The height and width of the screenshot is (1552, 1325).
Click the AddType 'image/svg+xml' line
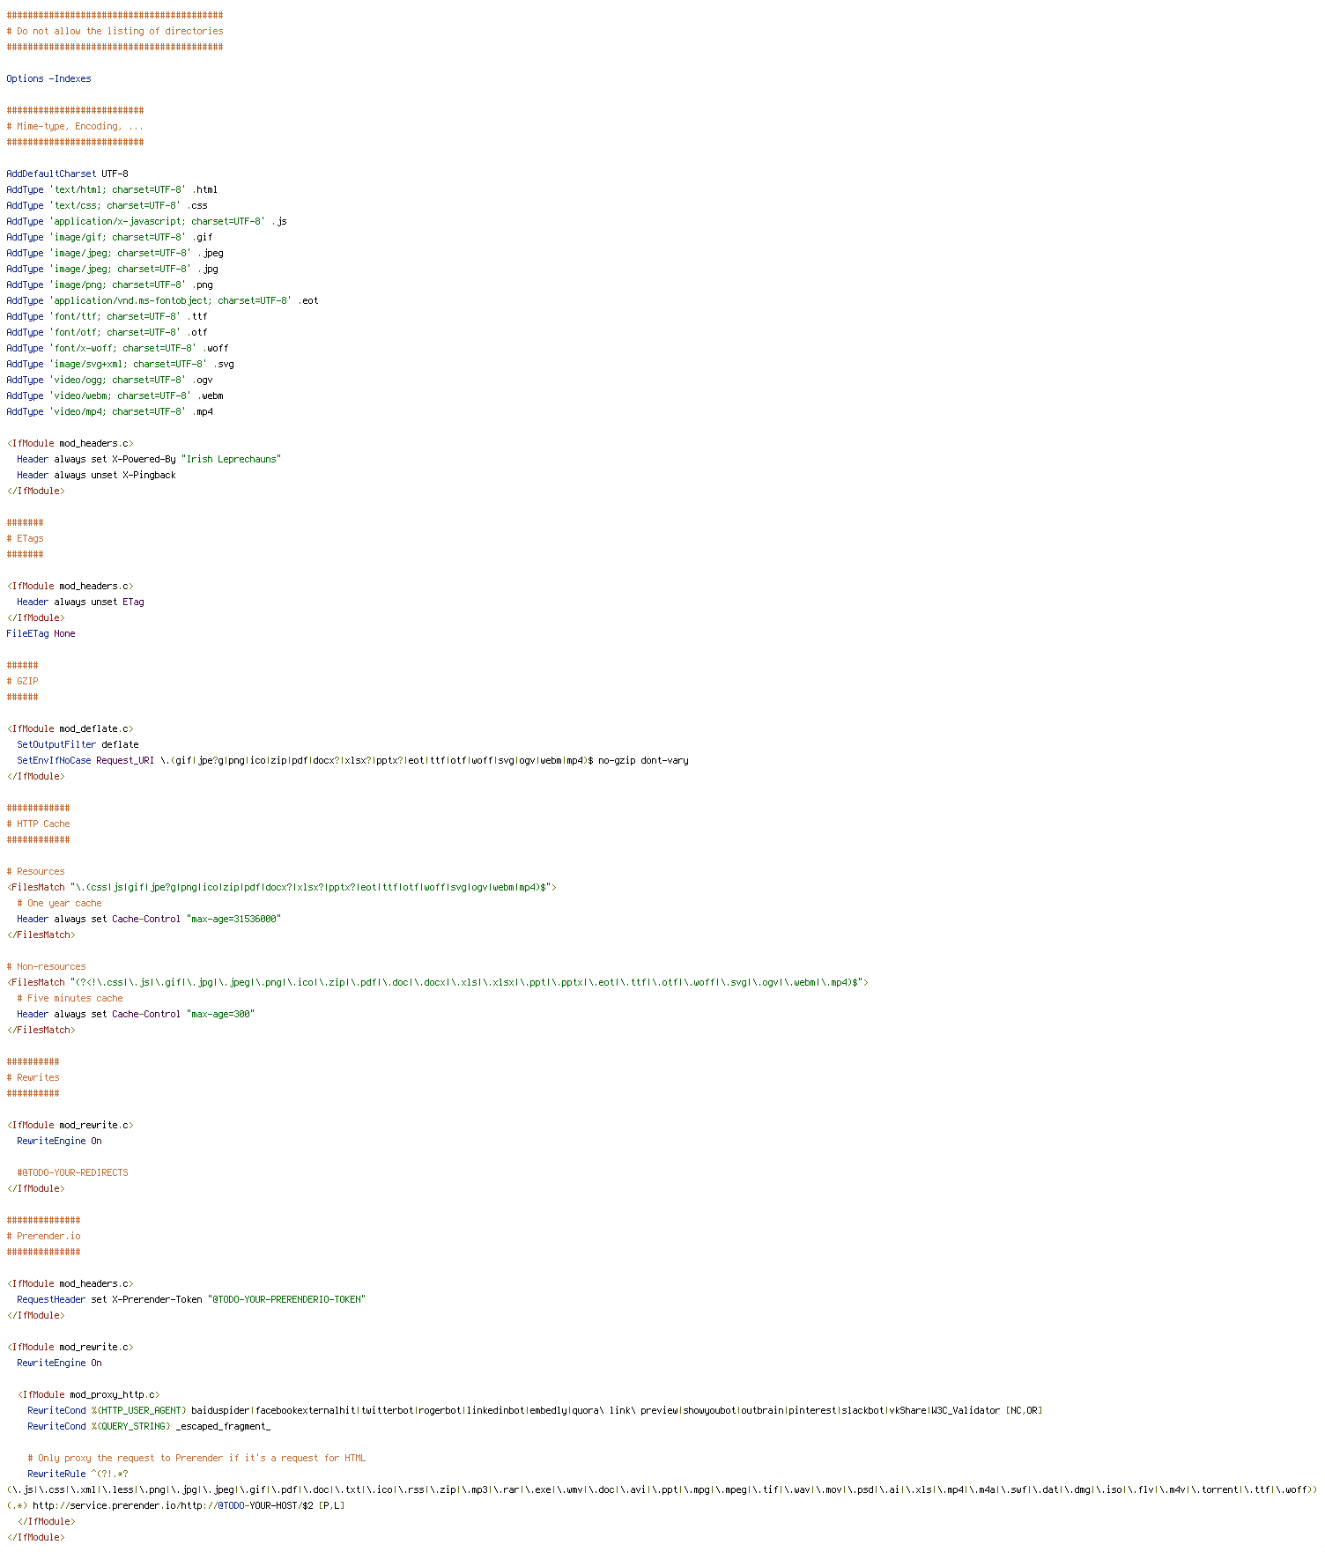(120, 364)
